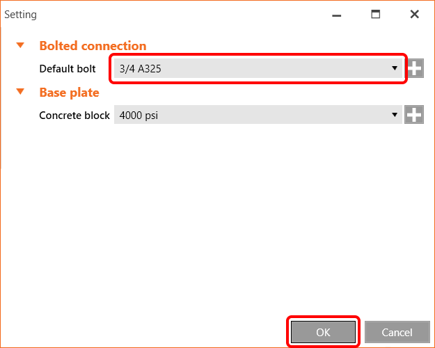Image resolution: width=435 pixels, height=348 pixels.
Task: Click the Concrete block dropdown arrow
Action: tap(395, 115)
